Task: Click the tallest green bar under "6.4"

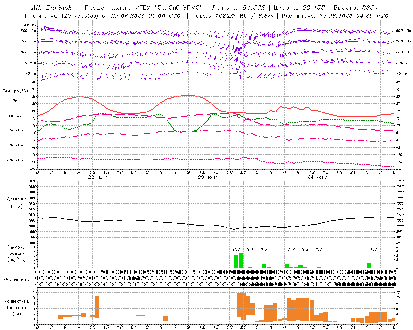Action: (241, 261)
